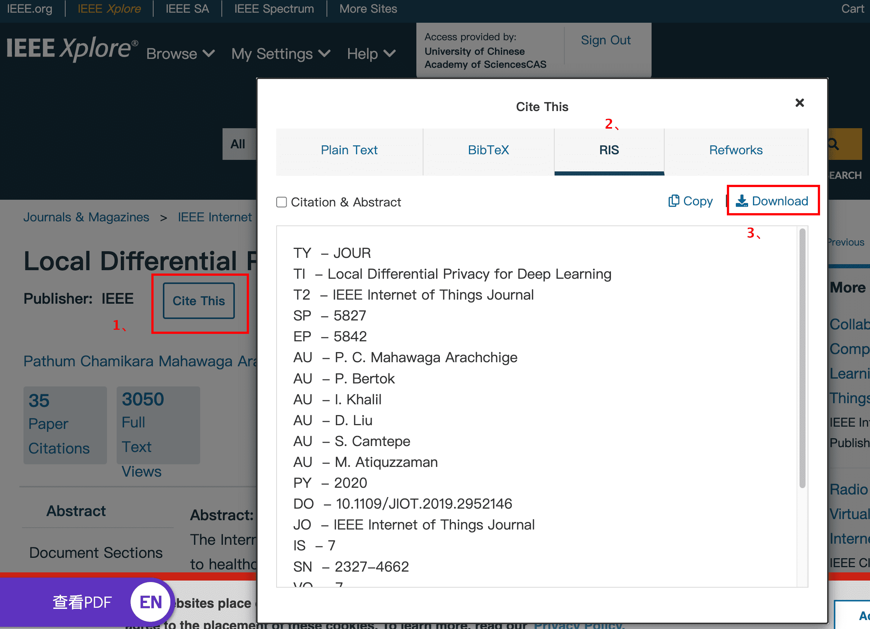
Task: Enable Citation & Abstract checkbox
Action: pyautogui.click(x=281, y=202)
